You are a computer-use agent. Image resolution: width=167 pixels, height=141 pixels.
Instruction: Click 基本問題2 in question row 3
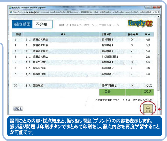(107, 51)
